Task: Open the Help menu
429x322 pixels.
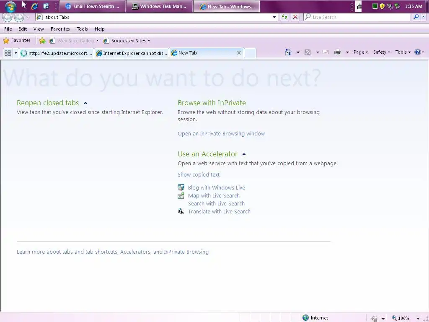Action: tap(100, 29)
